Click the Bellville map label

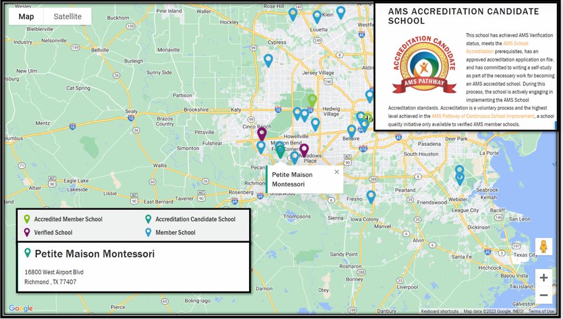point(100,50)
